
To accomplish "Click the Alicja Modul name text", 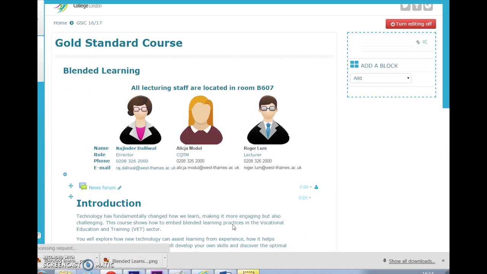I will point(189,148).
